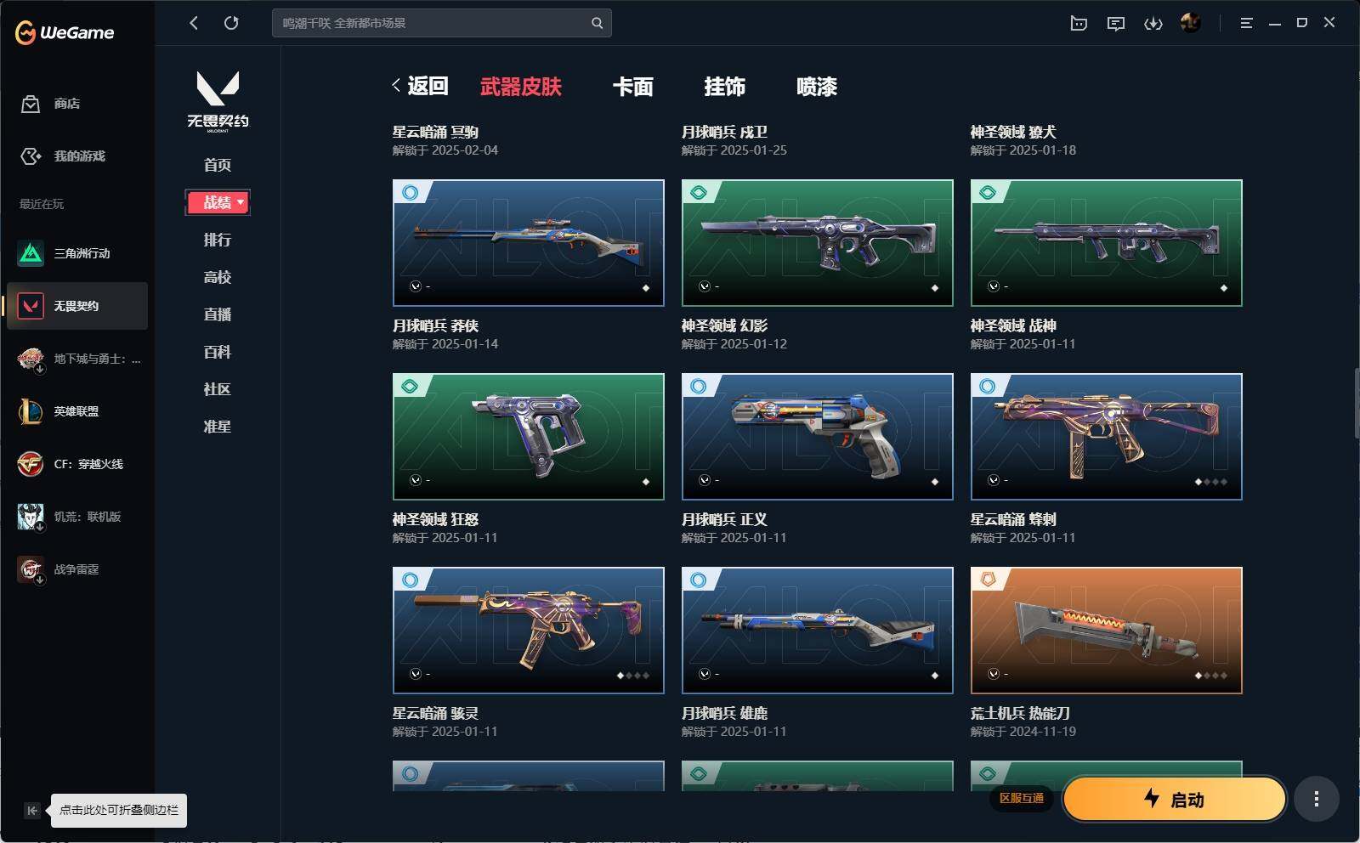Image resolution: width=1360 pixels, height=843 pixels.
Task: Open the 商店 store icon in sidebar
Action: [31, 104]
